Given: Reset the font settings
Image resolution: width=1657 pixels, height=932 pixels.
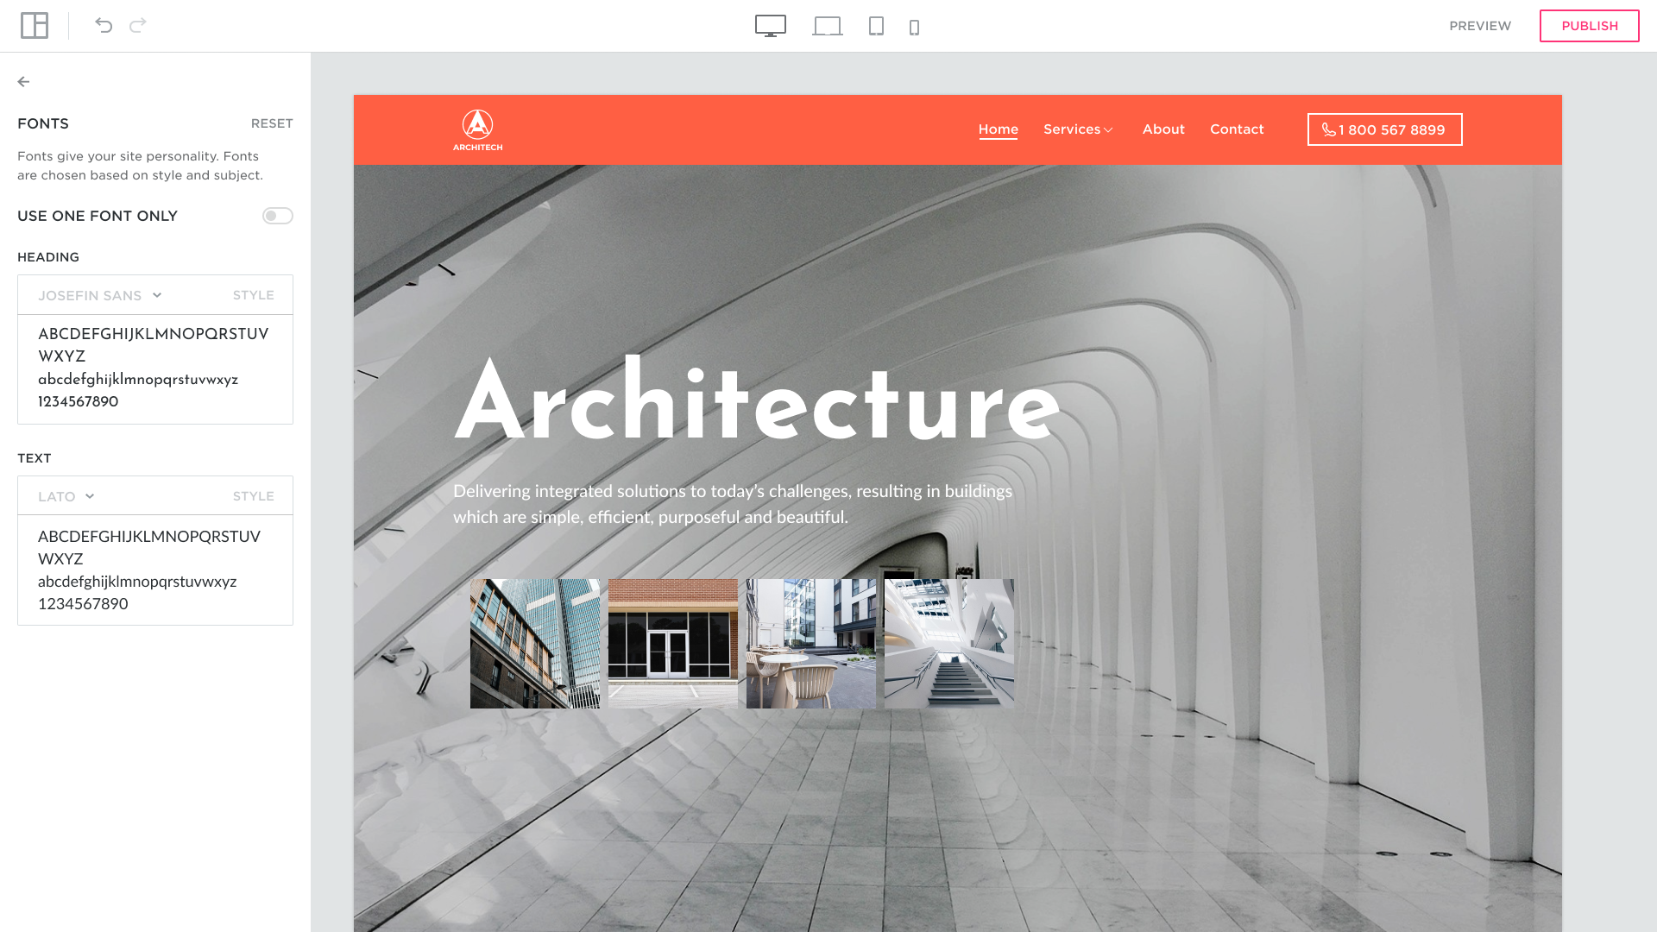Looking at the screenshot, I should coord(272,123).
